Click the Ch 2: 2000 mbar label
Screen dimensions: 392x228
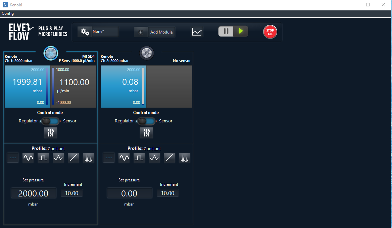tap(115, 61)
